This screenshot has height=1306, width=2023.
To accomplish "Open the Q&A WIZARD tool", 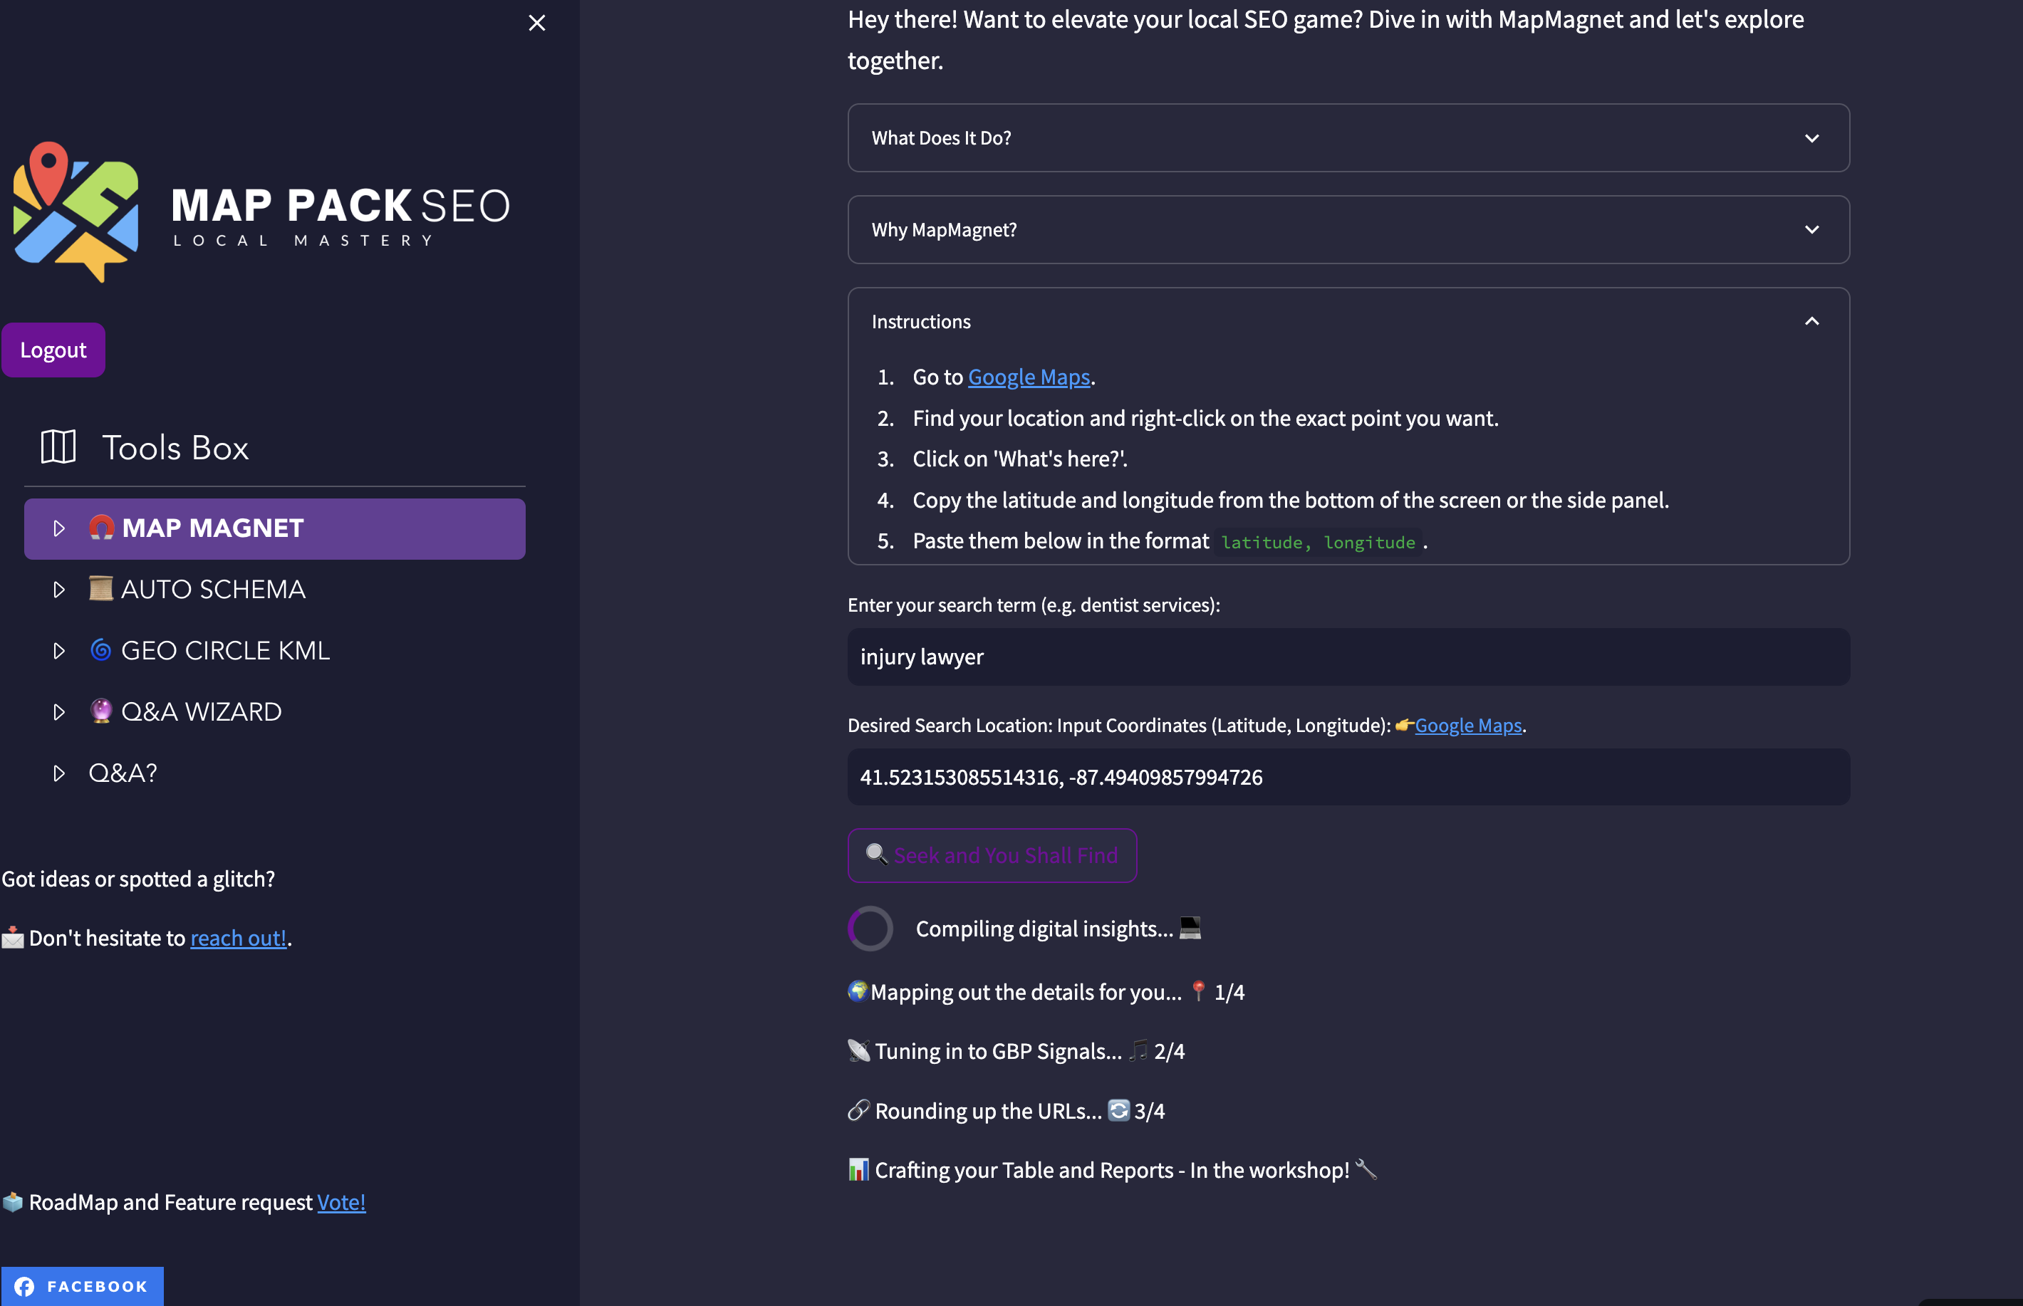I will tap(275, 711).
